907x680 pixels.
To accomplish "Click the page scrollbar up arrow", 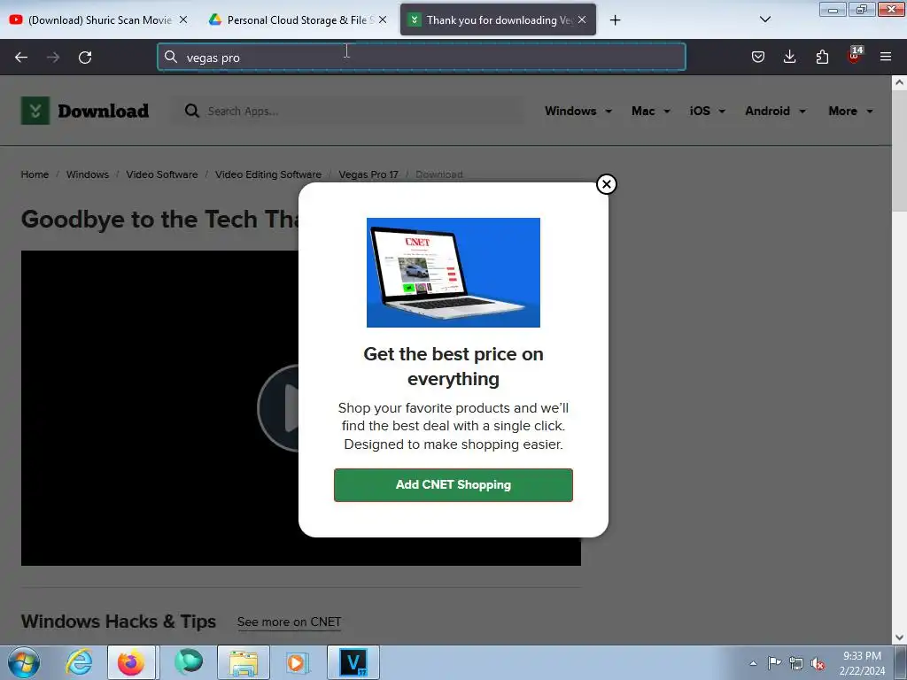I will (899, 82).
